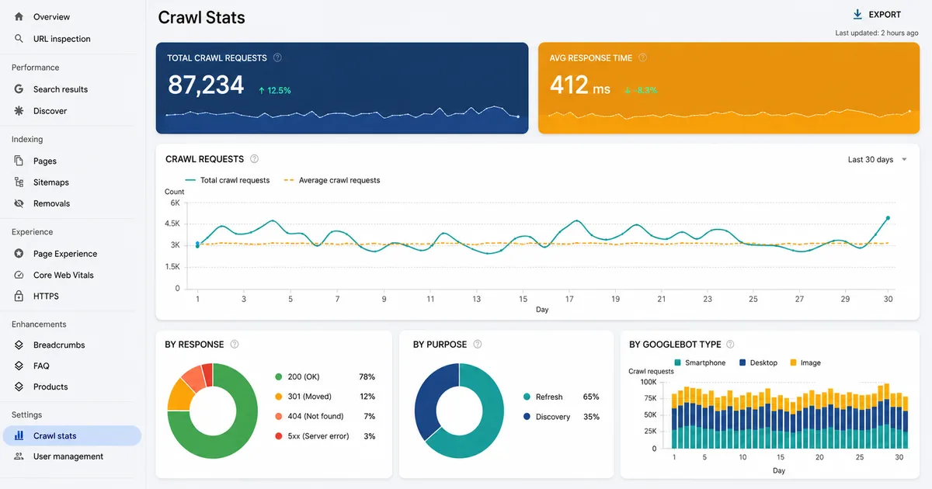Click the Total Crawl Requests summary card

(x=343, y=88)
